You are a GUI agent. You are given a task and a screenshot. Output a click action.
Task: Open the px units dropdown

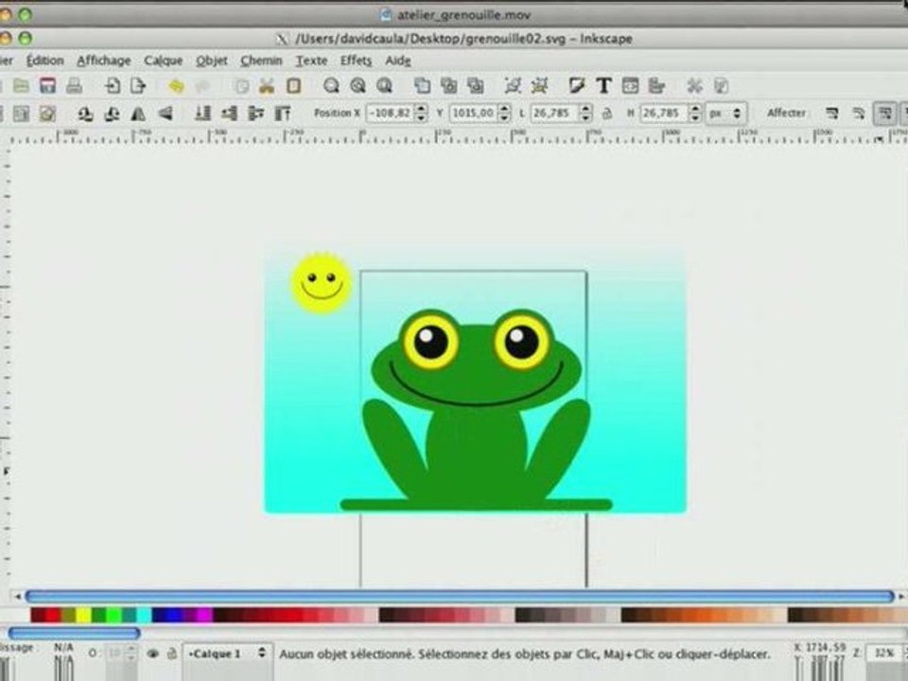pos(725,113)
